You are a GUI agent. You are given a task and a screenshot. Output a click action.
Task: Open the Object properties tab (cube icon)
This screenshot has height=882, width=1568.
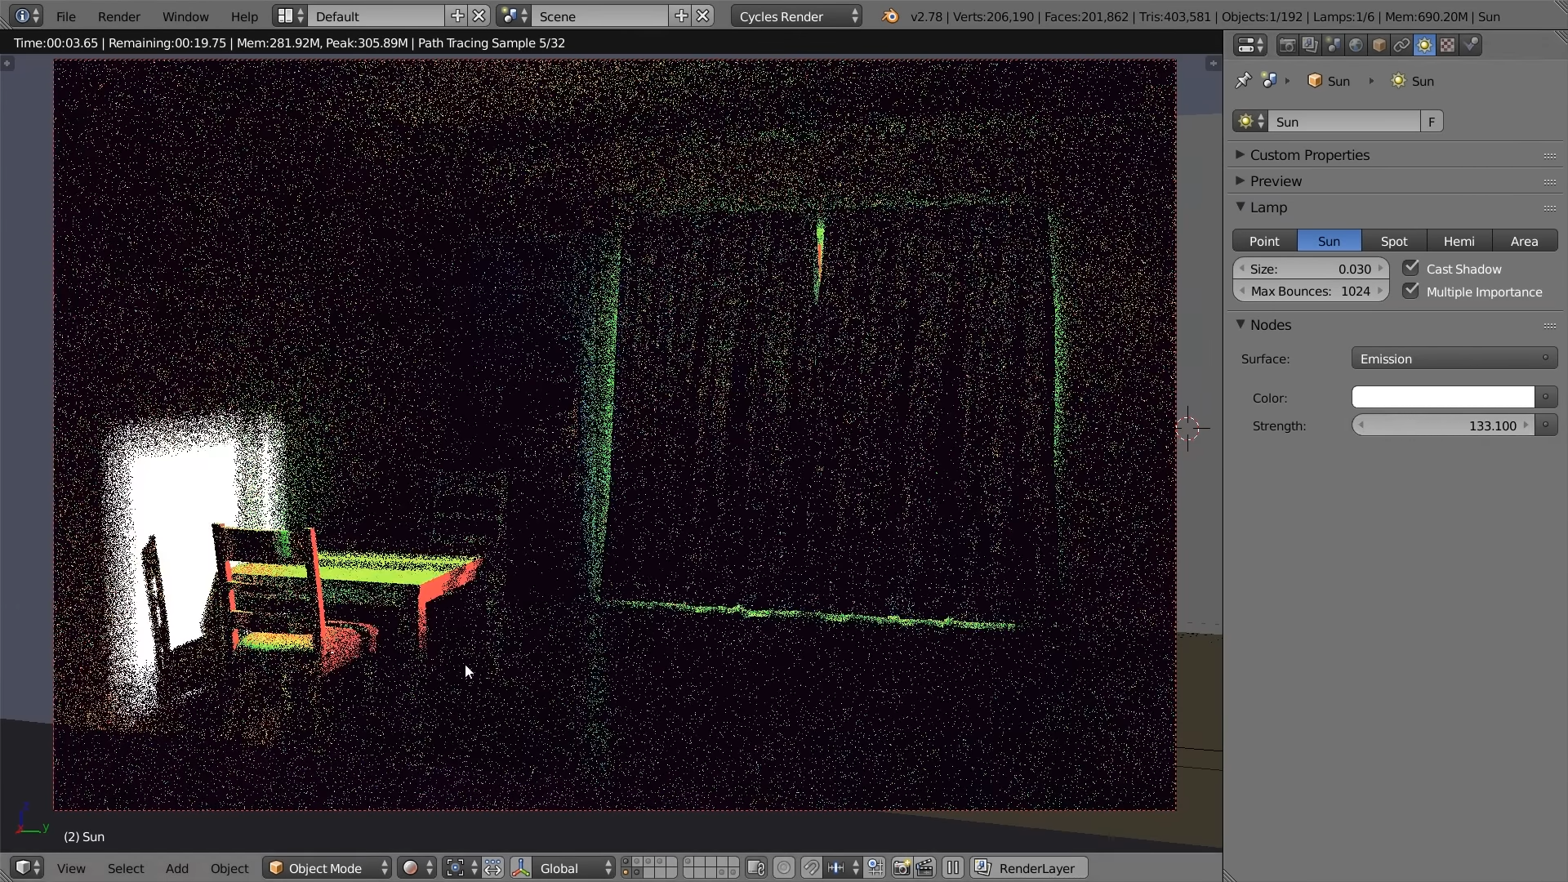pos(1379,46)
